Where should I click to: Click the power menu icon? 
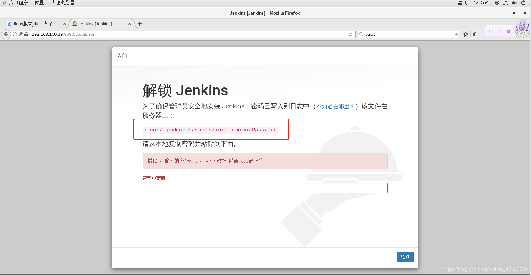coord(523,3)
